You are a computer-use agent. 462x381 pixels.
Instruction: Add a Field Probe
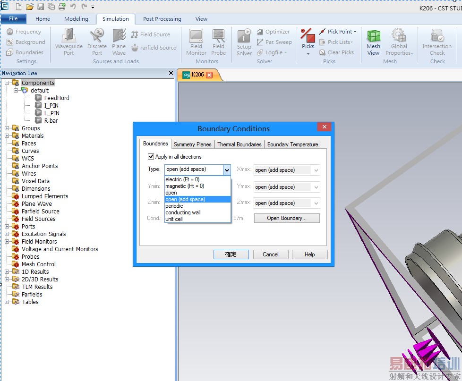218,42
